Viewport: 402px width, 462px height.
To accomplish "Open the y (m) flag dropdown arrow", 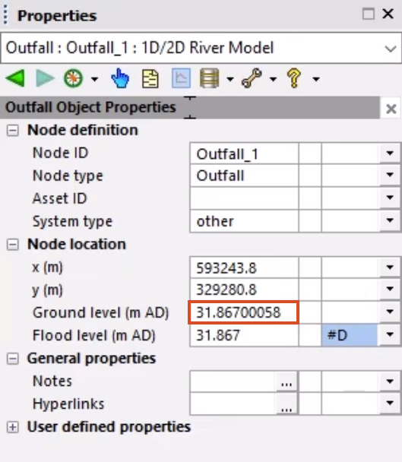I will click(390, 289).
